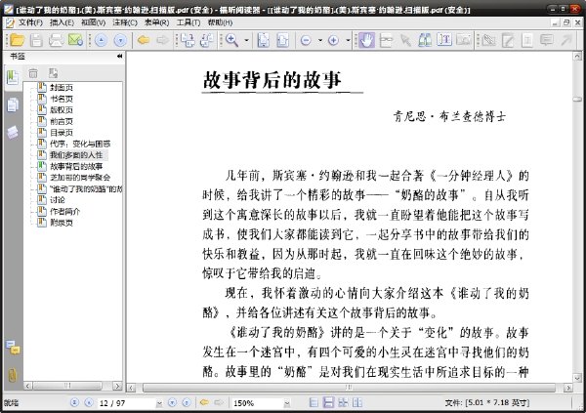Image resolution: width=586 pixels, height=413 pixels.
Task: Select the 目录页 bookmark
Action: point(62,133)
